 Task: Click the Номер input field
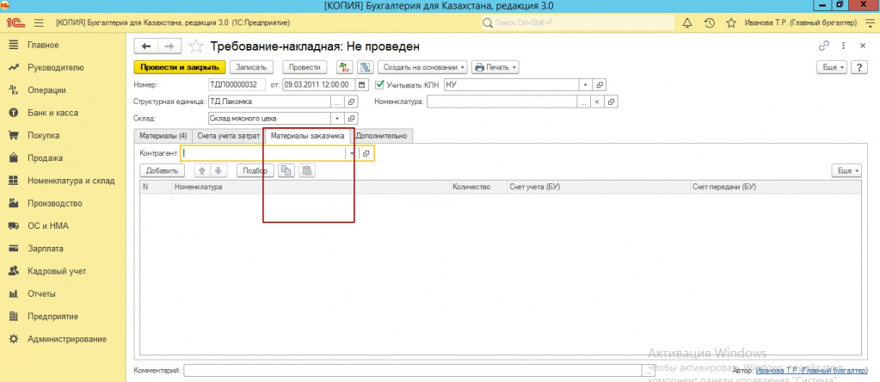click(x=237, y=85)
